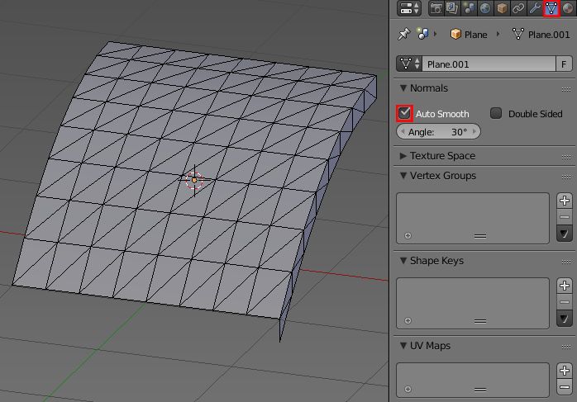Switch to the Scene properties tab
This screenshot has width=577, height=402.
point(469,8)
